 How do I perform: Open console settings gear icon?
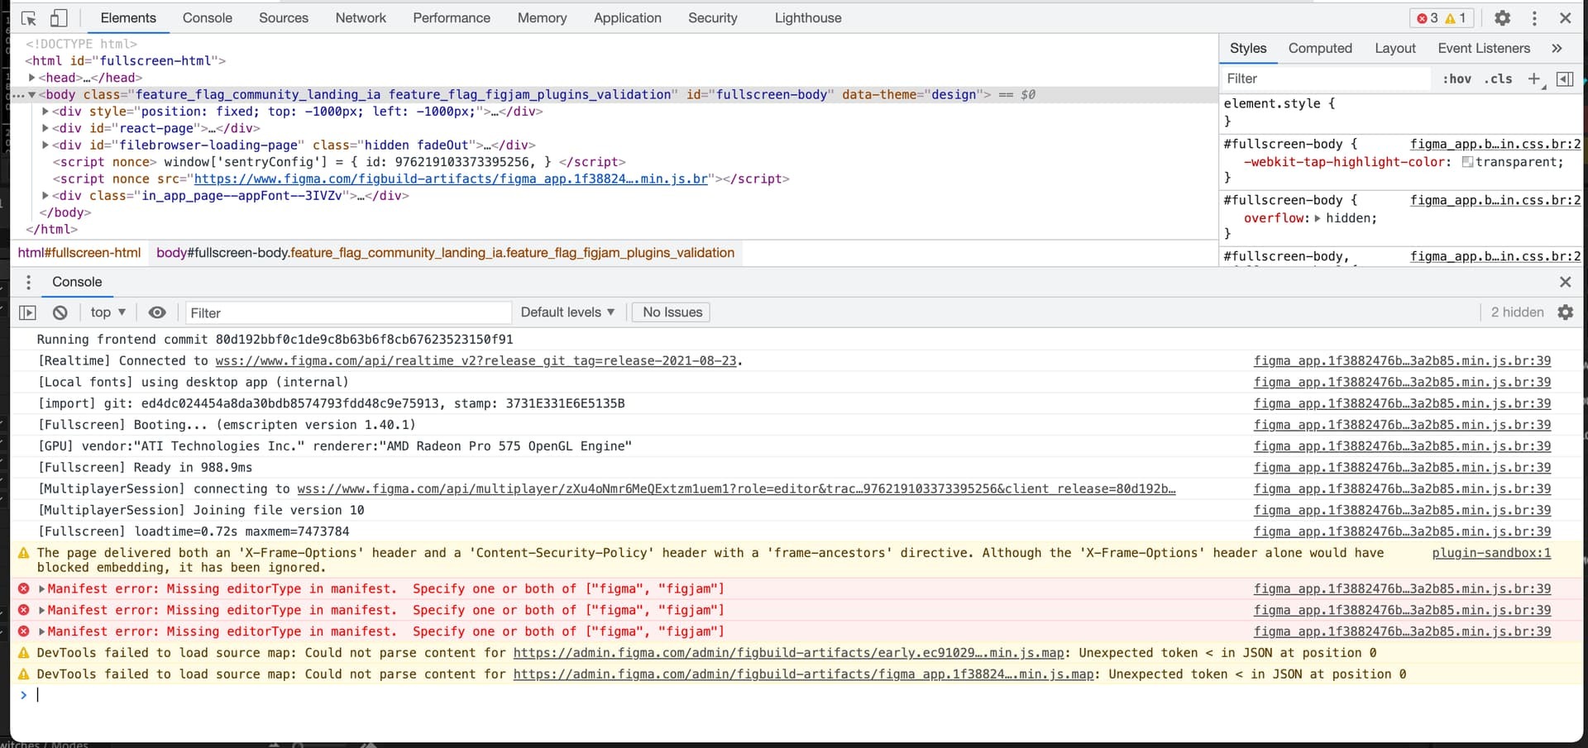pyautogui.click(x=1565, y=312)
